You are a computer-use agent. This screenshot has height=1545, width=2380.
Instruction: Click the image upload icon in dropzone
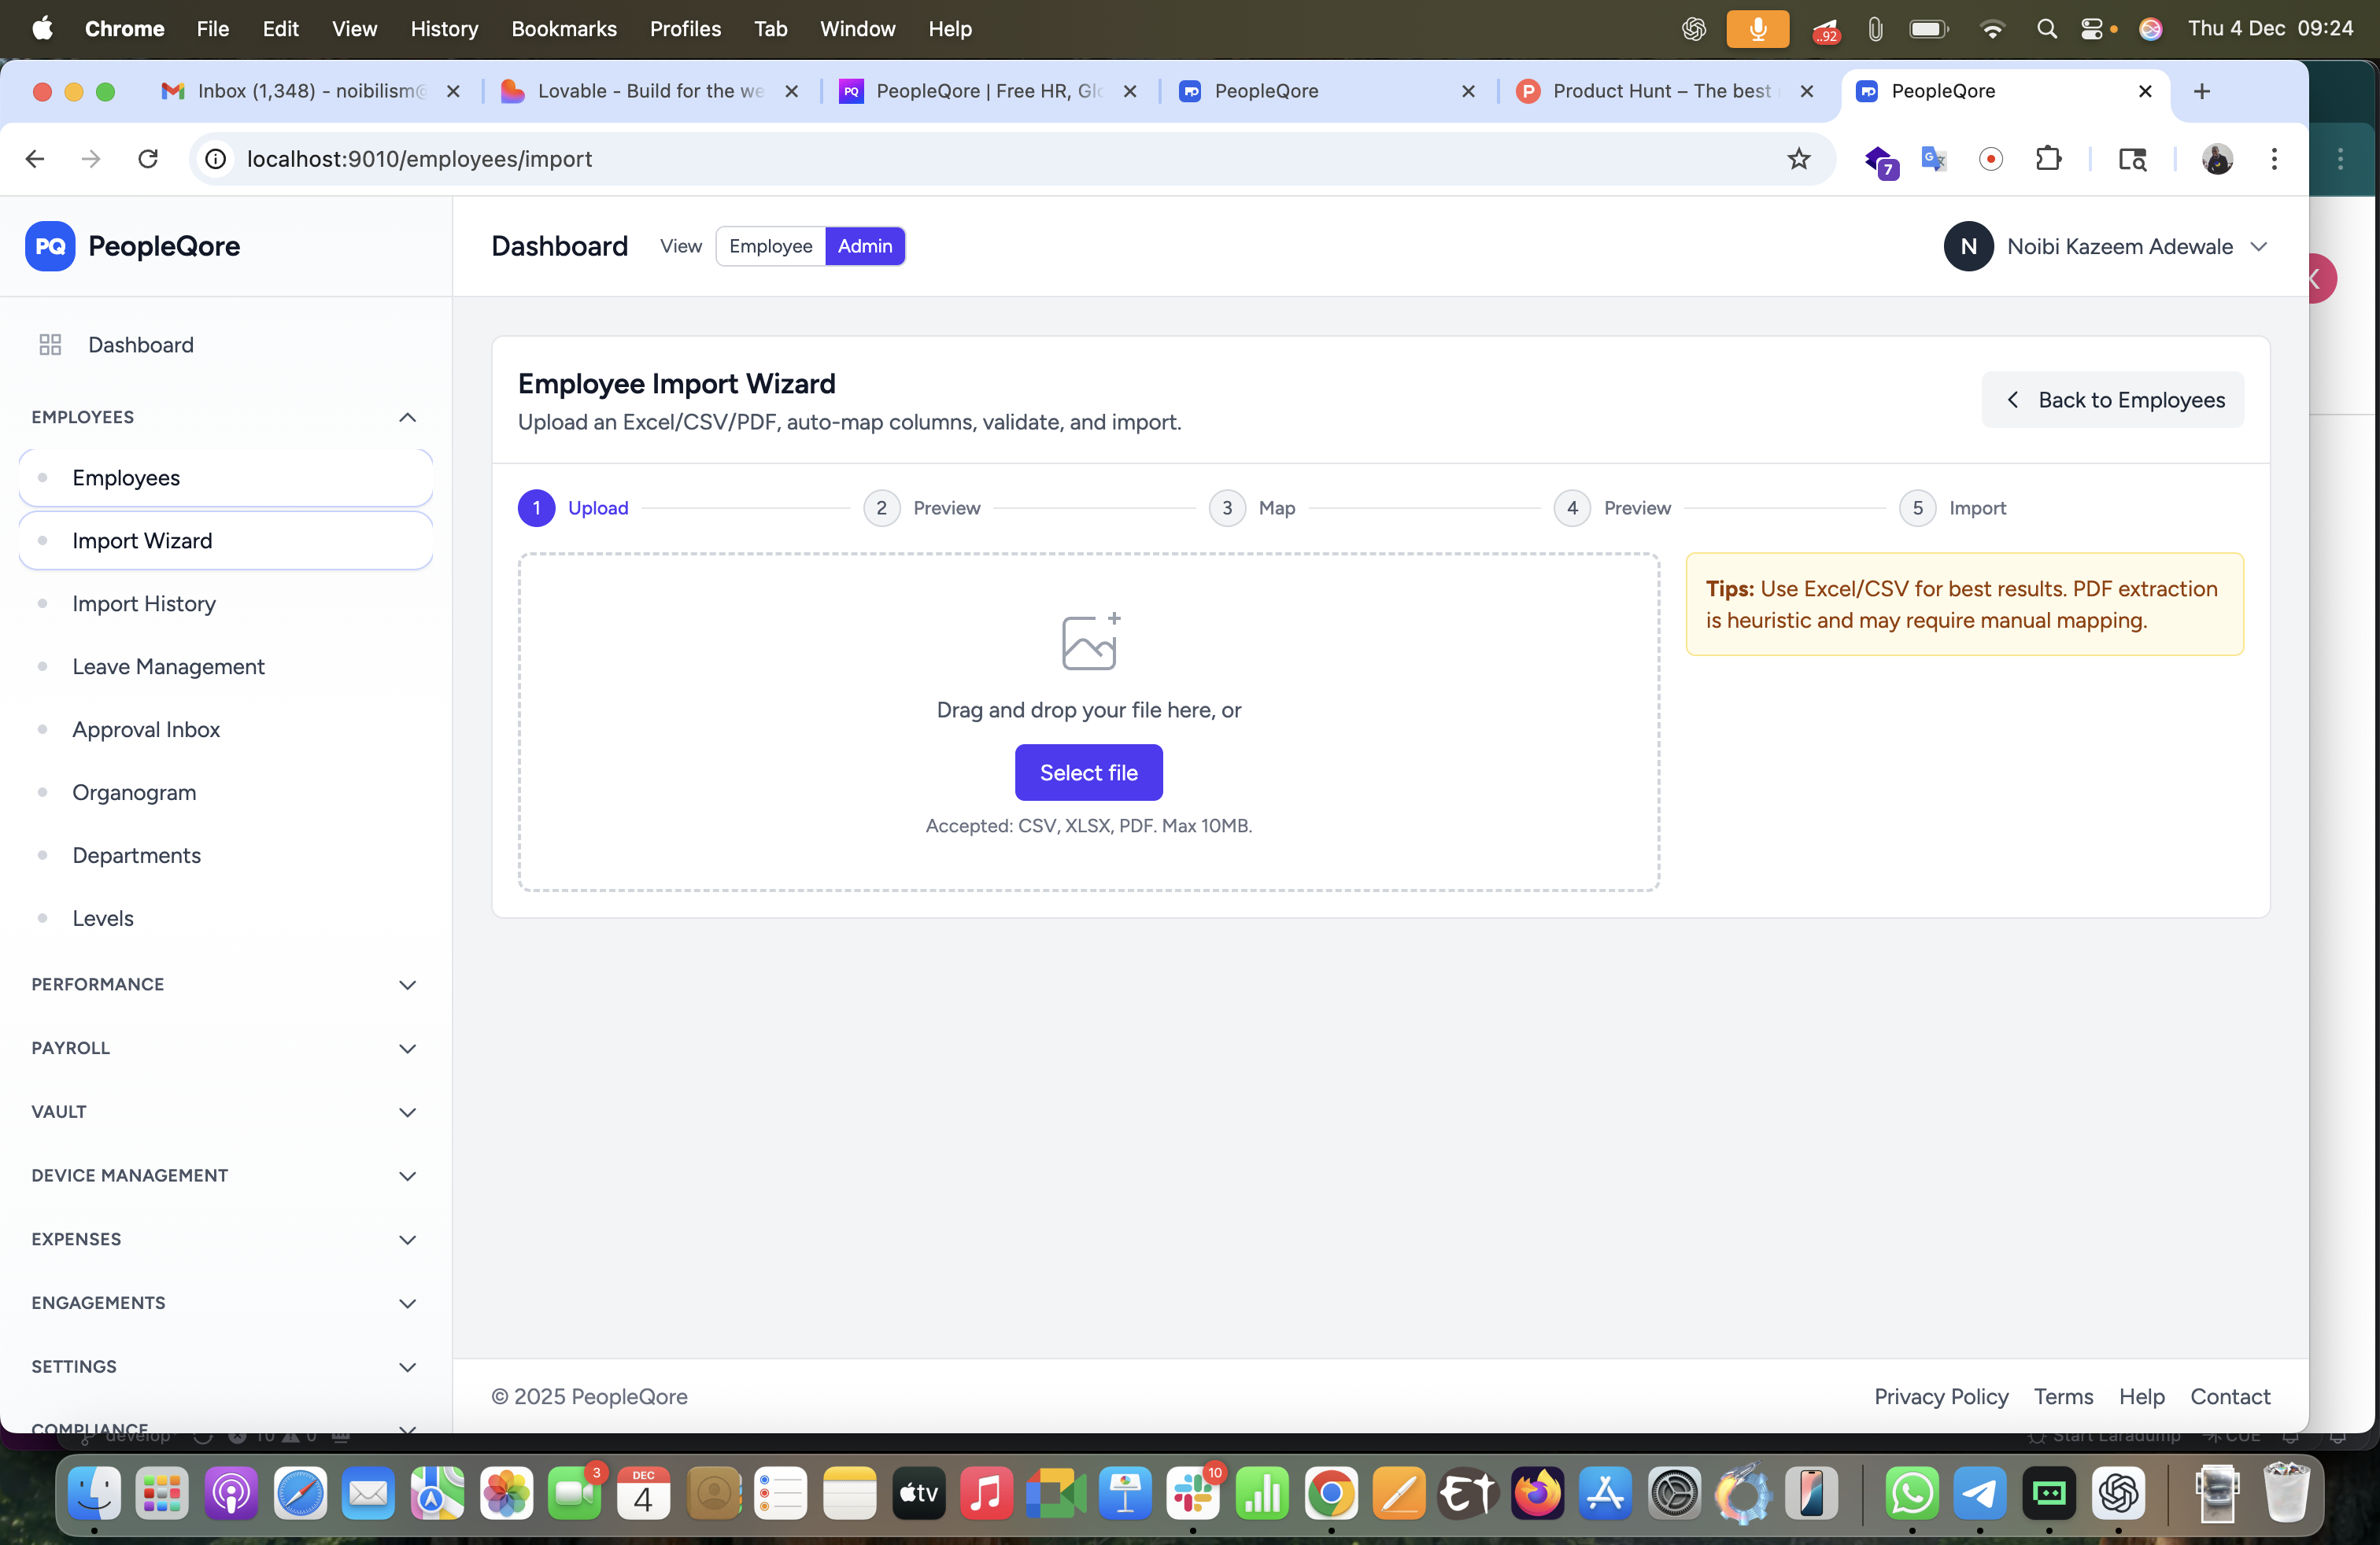tap(1089, 642)
